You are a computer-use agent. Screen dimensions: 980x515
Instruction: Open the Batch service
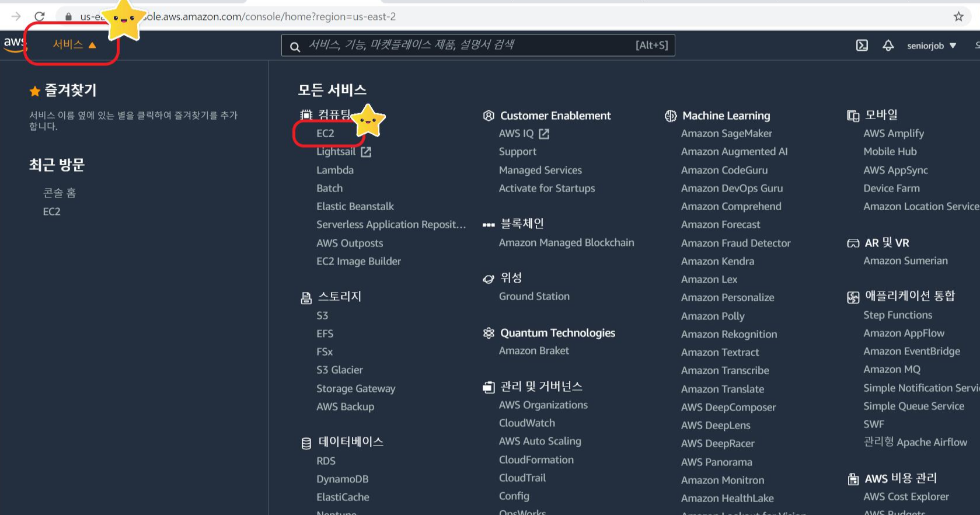coord(329,188)
